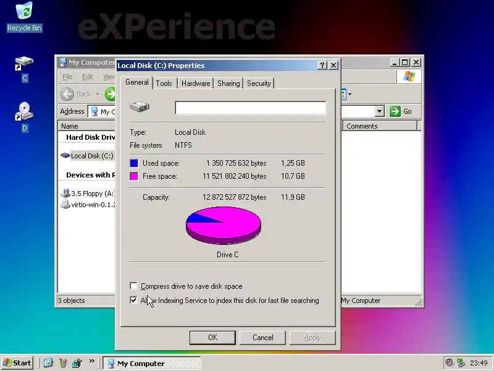Click the context help question mark button
The width and height of the screenshot is (494, 371).
click(x=322, y=66)
